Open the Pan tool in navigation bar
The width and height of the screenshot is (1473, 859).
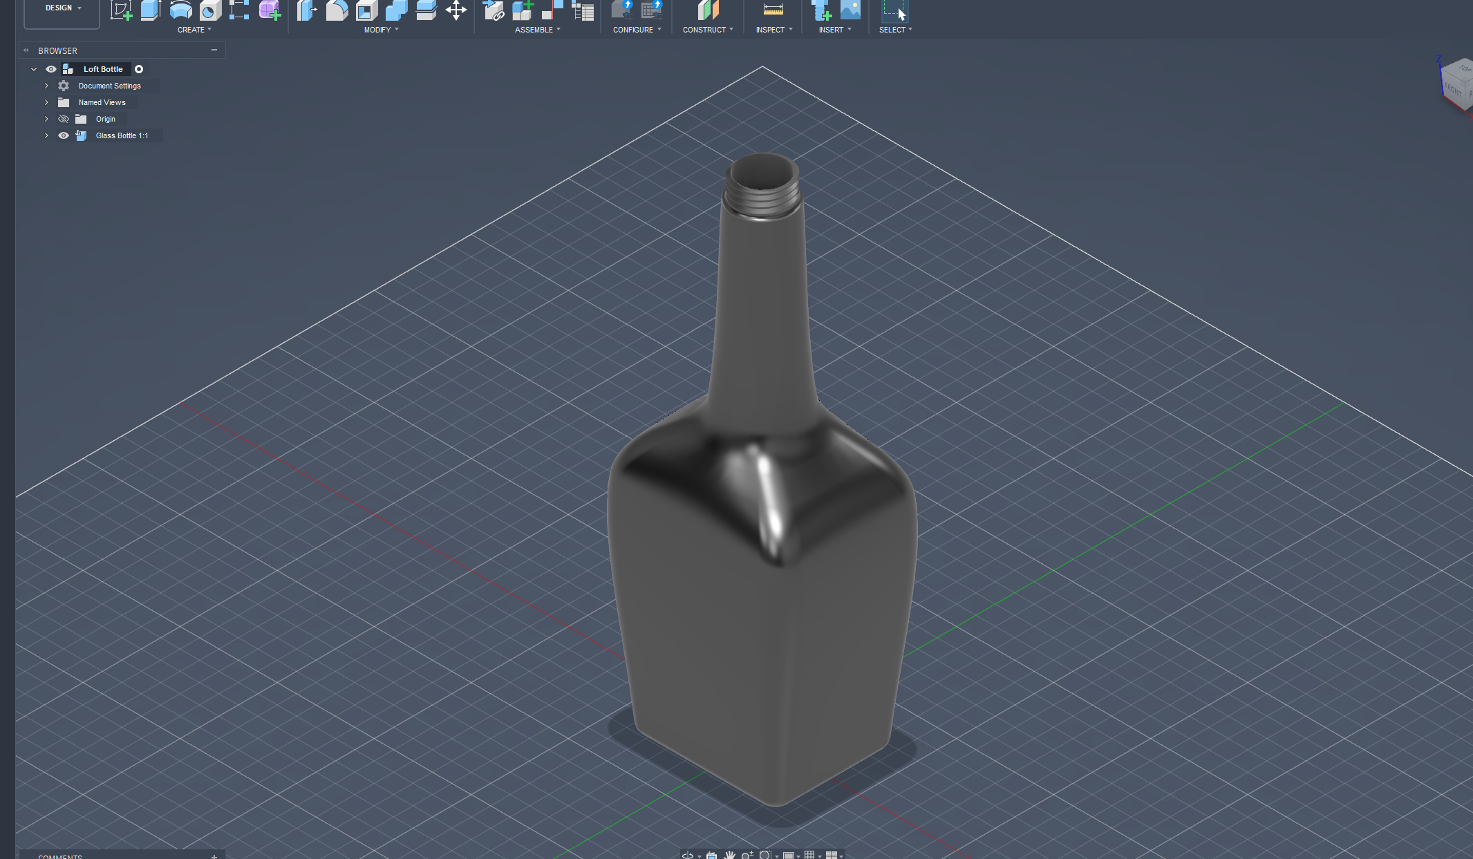pos(730,856)
